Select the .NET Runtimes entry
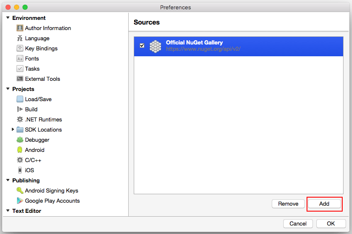The image size is (352, 234). pos(43,120)
